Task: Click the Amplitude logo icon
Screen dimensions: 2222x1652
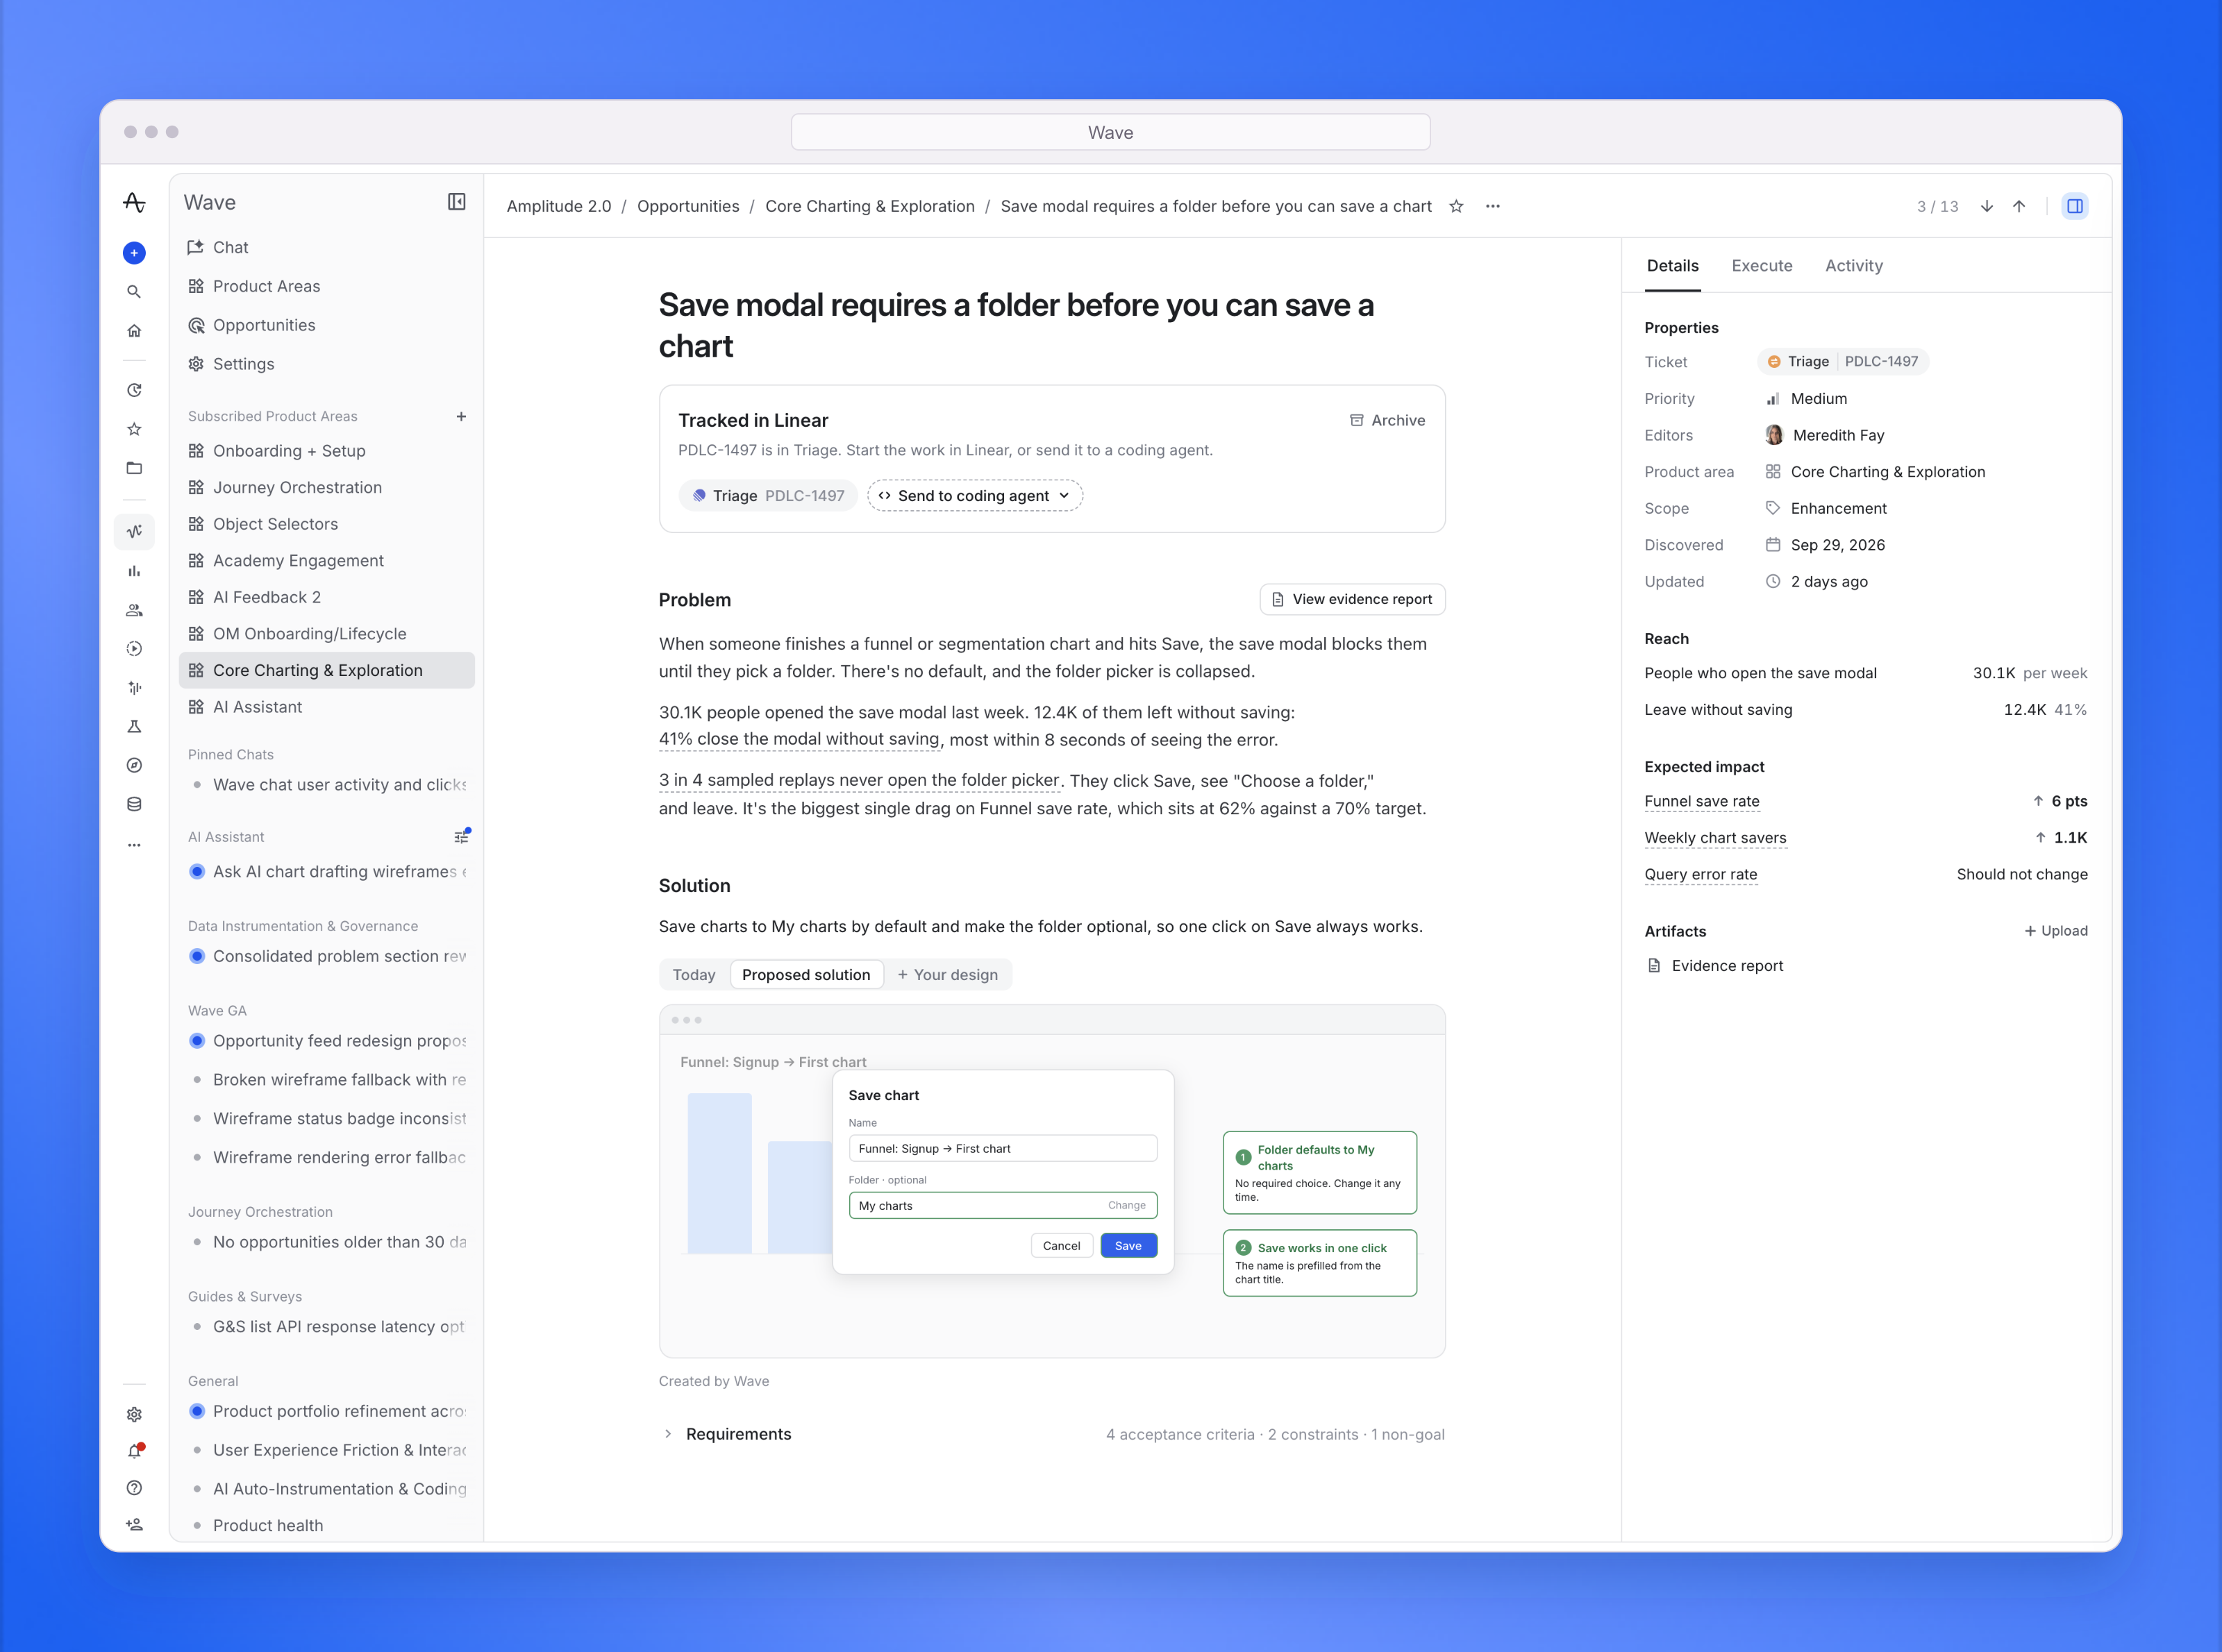Action: coord(134,203)
